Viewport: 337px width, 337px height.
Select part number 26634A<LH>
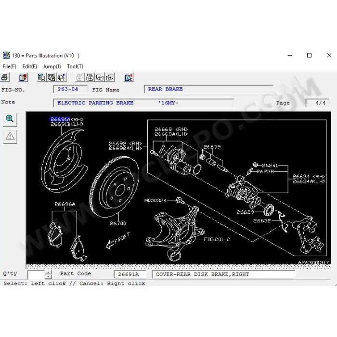[x=309, y=181]
